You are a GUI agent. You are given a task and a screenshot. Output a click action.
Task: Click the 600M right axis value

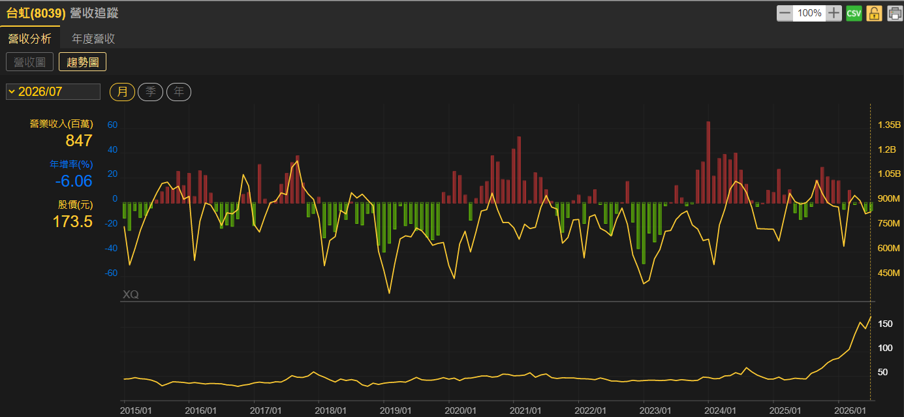pyautogui.click(x=889, y=249)
